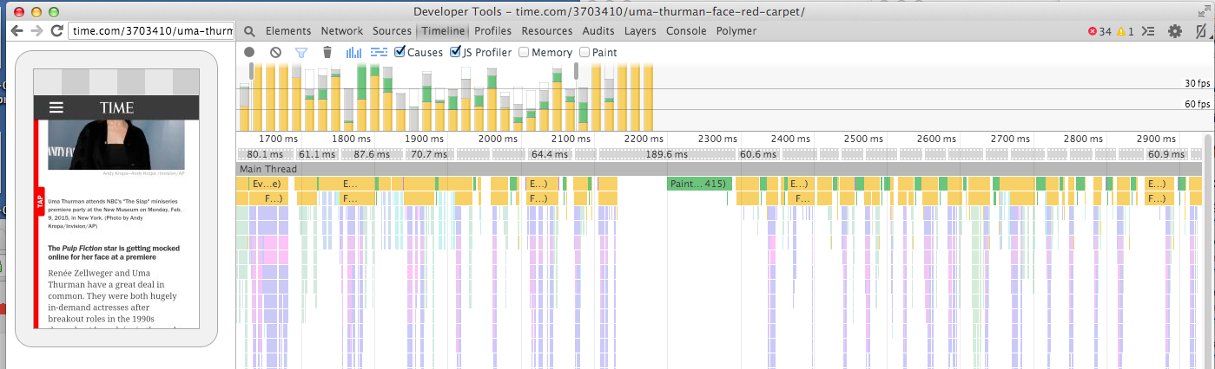Open the Sources tab

point(392,31)
